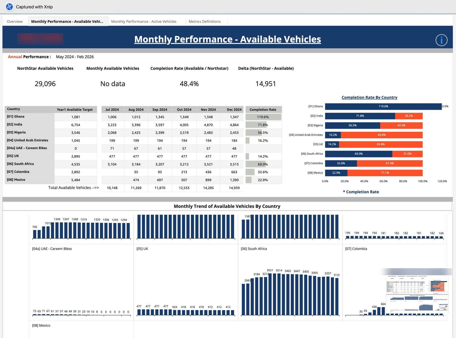Open the Metrics Definitions tab
The image size is (456, 338).
click(x=204, y=21)
